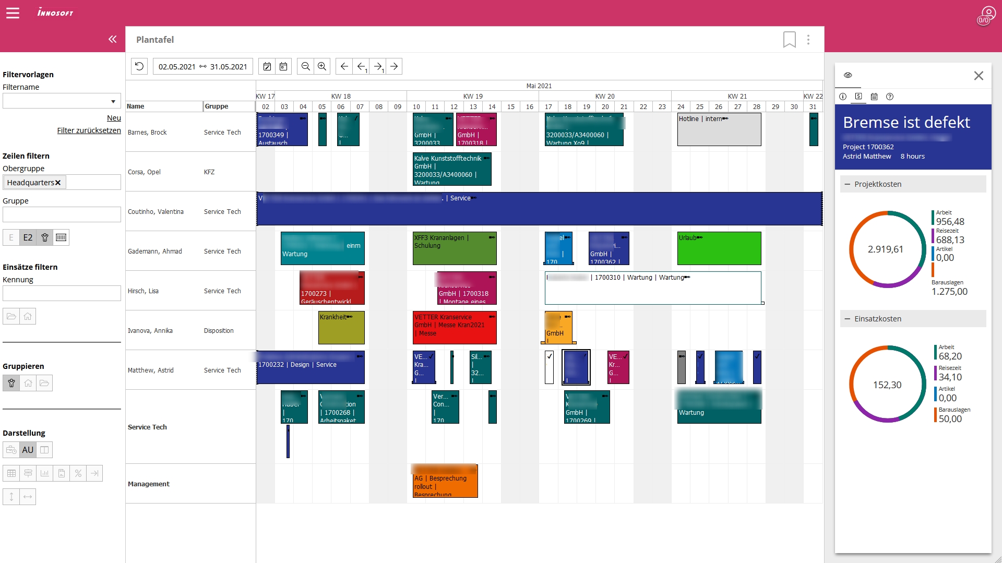
Task: Click the horizontal expand arrows icon
Action: pyautogui.click(x=28, y=497)
